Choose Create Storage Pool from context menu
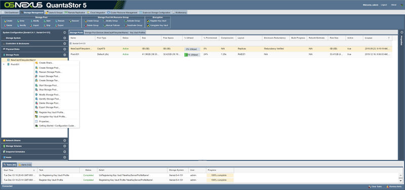The height and width of the screenshot is (190, 405). tap(57, 68)
